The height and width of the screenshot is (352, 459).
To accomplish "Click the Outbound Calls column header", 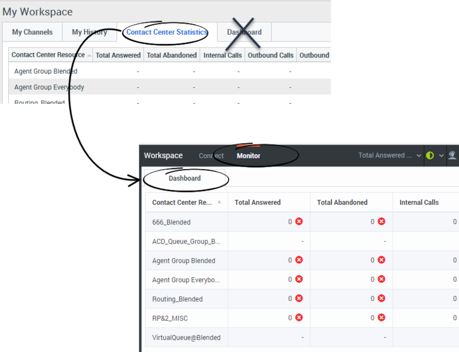I will tap(271, 55).
